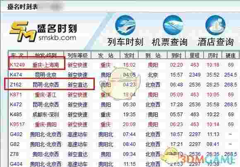Select train Z78 in the list
This screenshot has width=240, height=167.
(14, 154)
